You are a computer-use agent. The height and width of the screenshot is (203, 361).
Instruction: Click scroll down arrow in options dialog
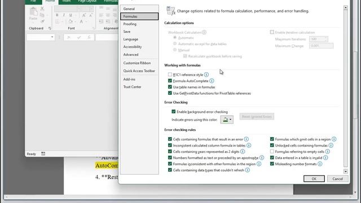tap(346, 171)
